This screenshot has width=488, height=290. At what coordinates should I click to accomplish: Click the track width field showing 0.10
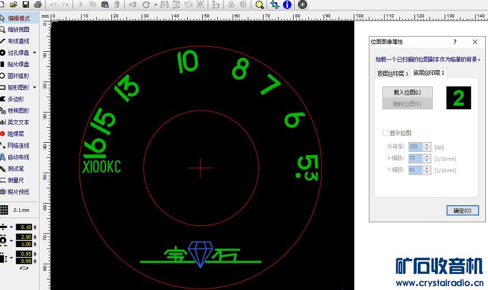tap(24, 227)
